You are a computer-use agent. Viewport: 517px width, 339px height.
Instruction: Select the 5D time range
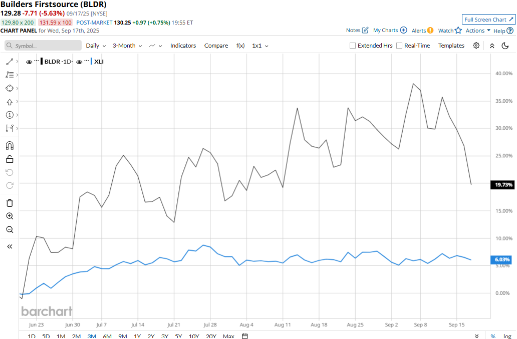(46, 336)
